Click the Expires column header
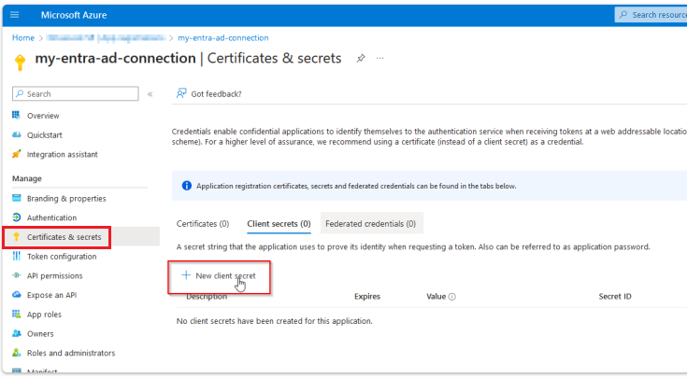 coord(367,297)
